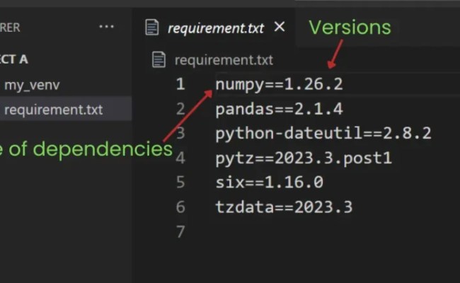The height and width of the screenshot is (283, 460).
Task: Click project header ending in 'CT A'
Action: (x=13, y=59)
